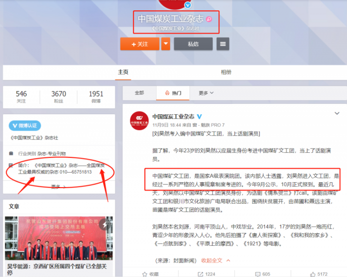
Task: Switch to the 主页 tab
Action: pos(123,72)
